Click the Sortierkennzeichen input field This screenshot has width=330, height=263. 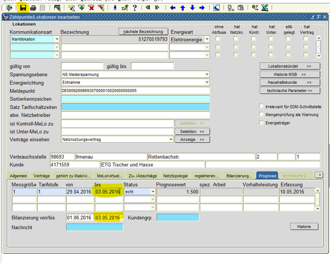135,99
